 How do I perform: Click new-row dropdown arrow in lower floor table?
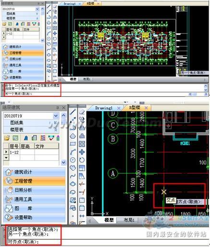(6, 158)
